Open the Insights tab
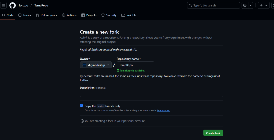Screen dimensions: 274x140 tap(129, 15)
